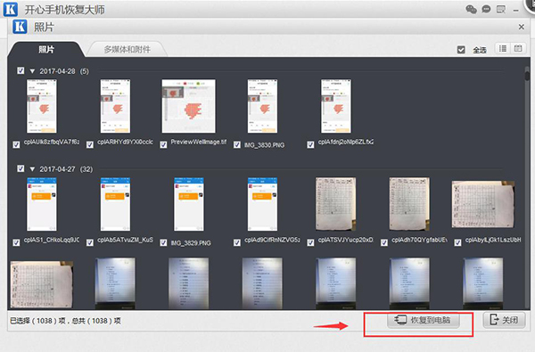
Task: Click the screen message icon in title bar
Action: click(x=501, y=9)
